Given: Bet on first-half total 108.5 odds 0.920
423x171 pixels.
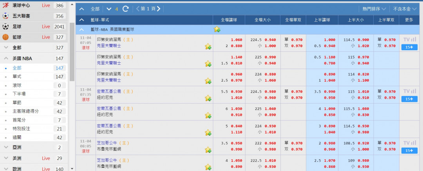Looking at the screenshot, I should tap(363, 143).
